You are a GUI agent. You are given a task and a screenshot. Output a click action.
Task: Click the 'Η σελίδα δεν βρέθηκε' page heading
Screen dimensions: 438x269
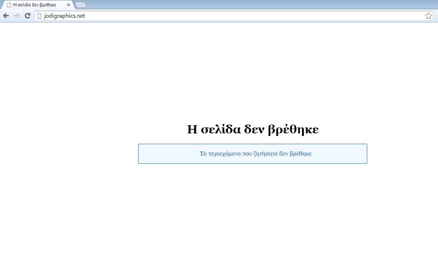click(x=253, y=129)
